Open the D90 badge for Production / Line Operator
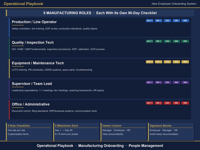The image size is (200, 150). point(185,21)
